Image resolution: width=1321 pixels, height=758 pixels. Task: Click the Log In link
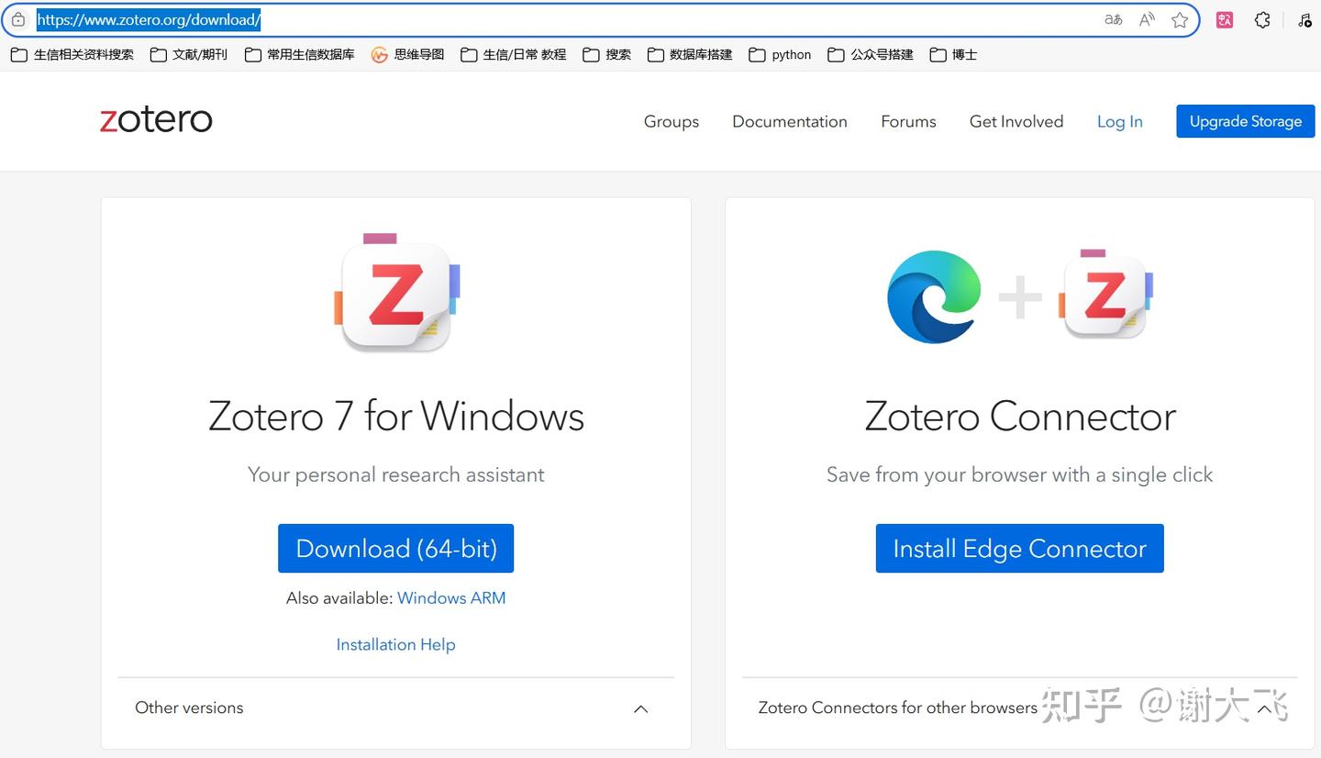pos(1119,121)
